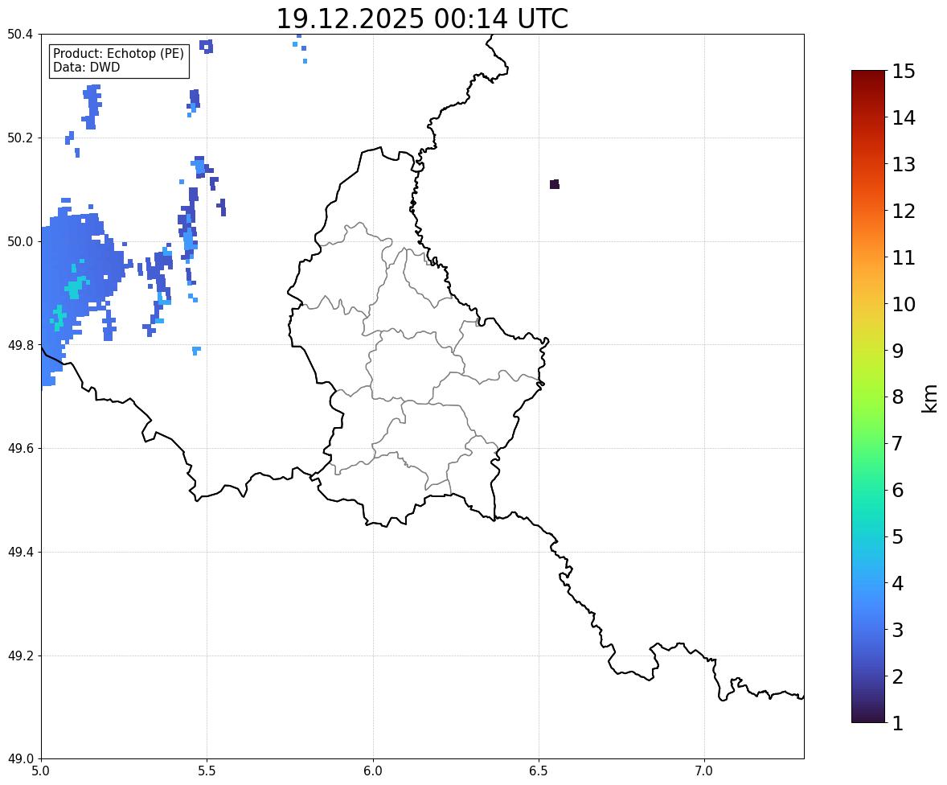This screenshot has width=947, height=785.
Task: Click latitude axis label 50.2
Action: click(x=20, y=138)
